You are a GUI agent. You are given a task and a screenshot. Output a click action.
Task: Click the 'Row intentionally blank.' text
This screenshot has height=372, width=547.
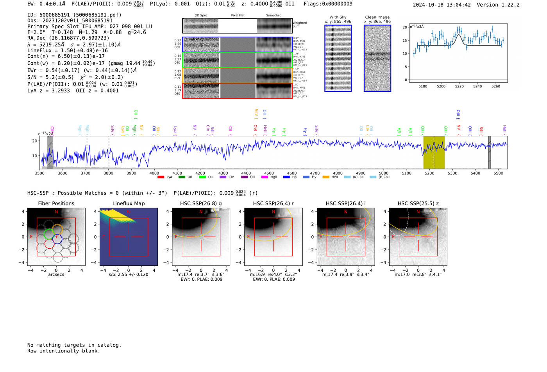64,351
